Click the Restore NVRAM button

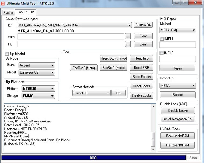(178, 145)
